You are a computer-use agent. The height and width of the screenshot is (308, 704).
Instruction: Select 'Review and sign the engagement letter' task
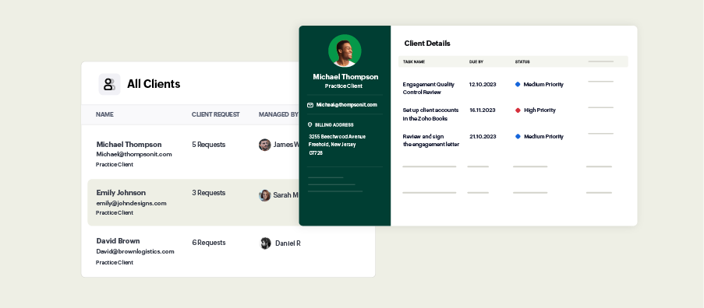(x=431, y=140)
